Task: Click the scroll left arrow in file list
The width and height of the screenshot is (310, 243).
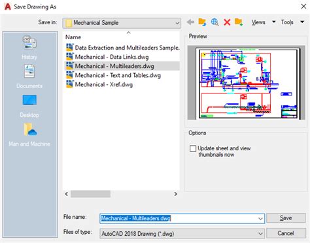Action: pos(67,194)
